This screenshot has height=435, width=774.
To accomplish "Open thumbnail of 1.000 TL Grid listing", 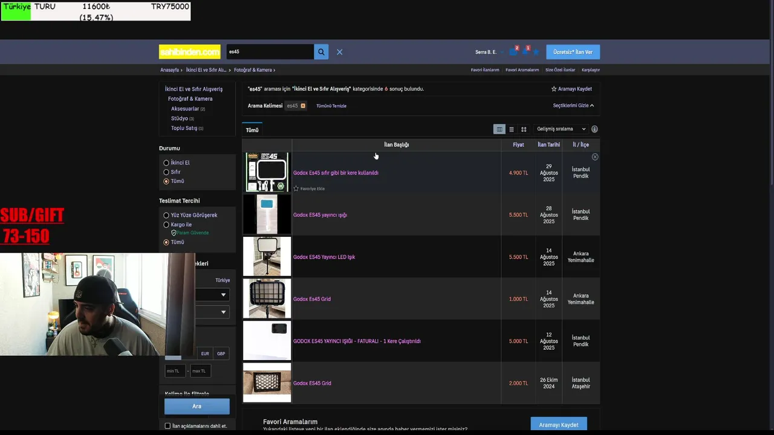I will [x=267, y=298].
